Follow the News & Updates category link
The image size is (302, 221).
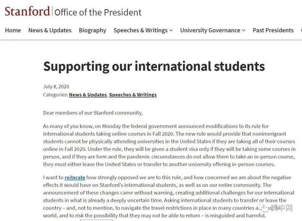point(88,95)
